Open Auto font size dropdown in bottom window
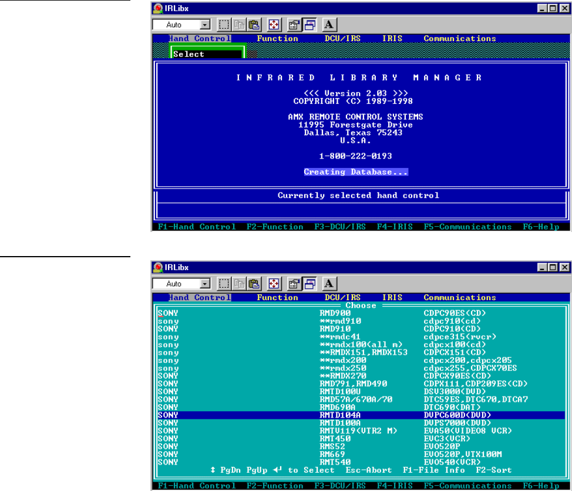Screen dimensions: 572x491 206,284
